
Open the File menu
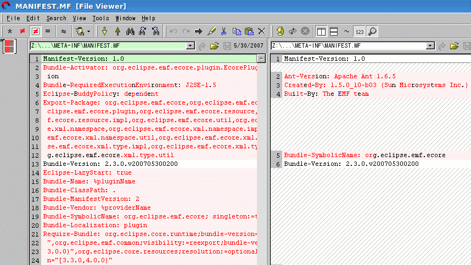pos(13,18)
